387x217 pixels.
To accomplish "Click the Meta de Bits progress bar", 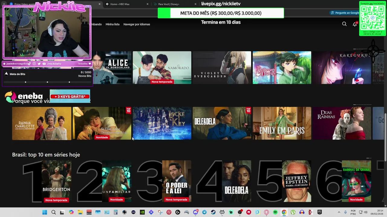I will click(47, 82).
